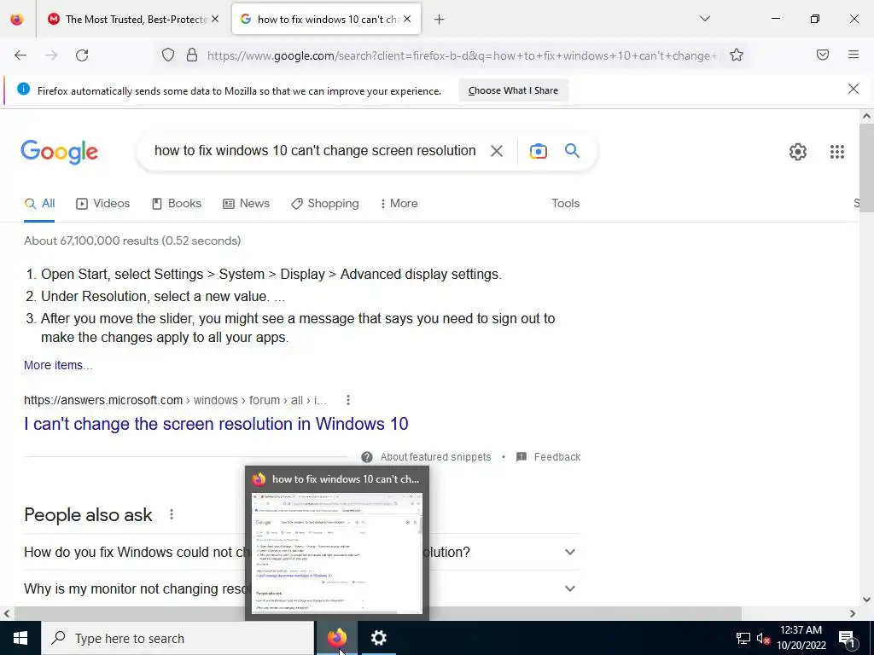Open 'I can't change the screen resolution' result
This screenshot has width=874, height=655.
[216, 424]
